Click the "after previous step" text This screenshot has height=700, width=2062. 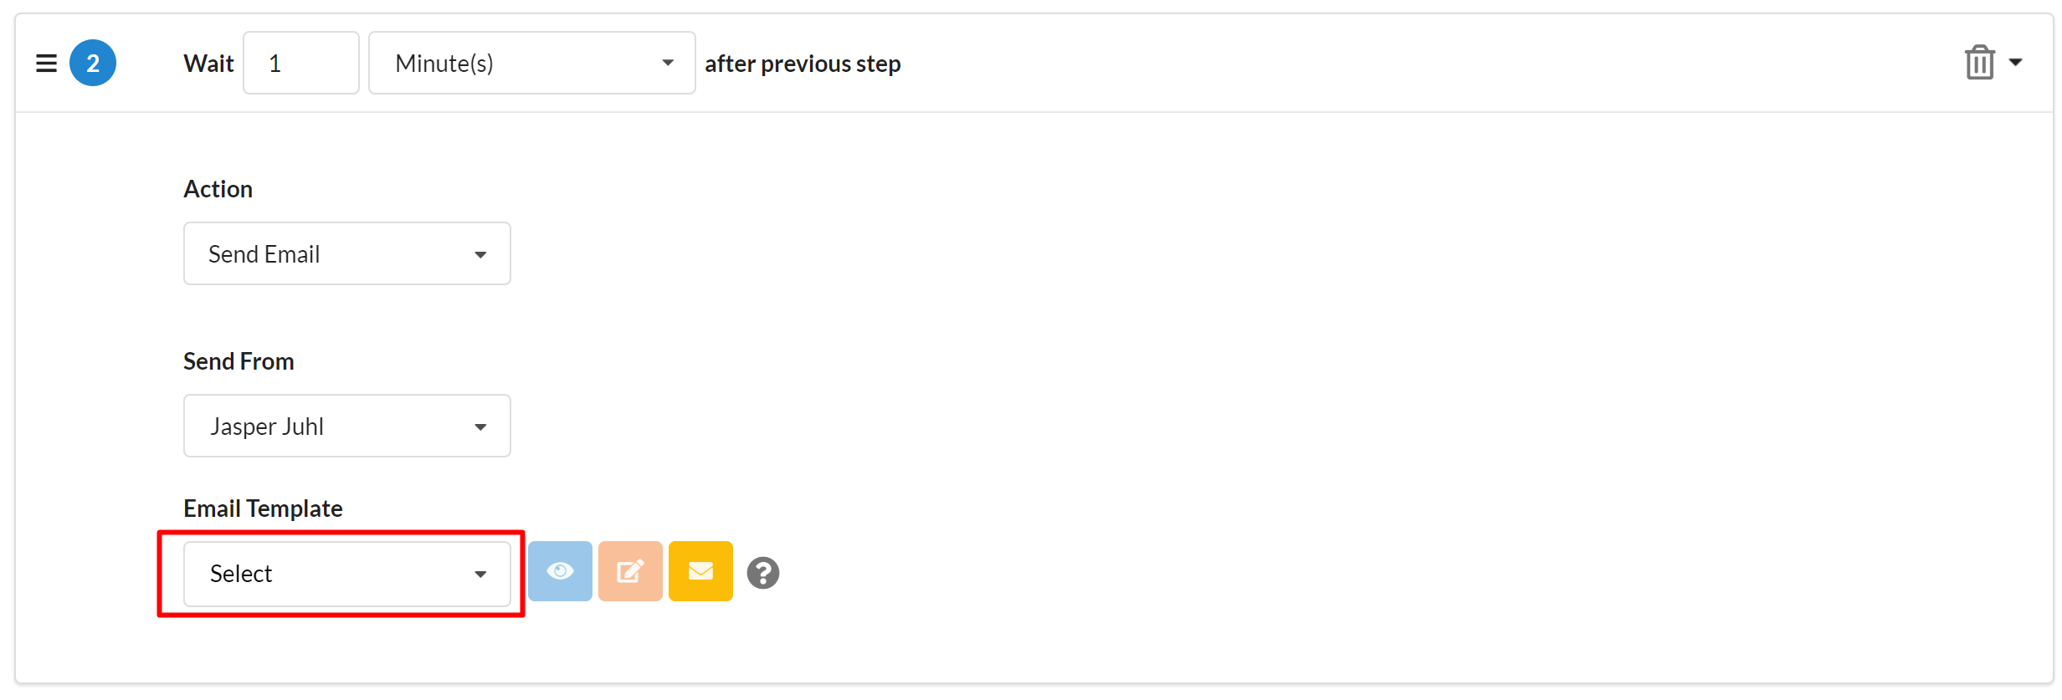(x=802, y=64)
